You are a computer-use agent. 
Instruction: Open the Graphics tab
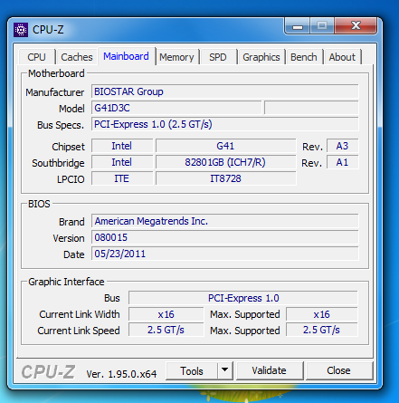click(261, 57)
